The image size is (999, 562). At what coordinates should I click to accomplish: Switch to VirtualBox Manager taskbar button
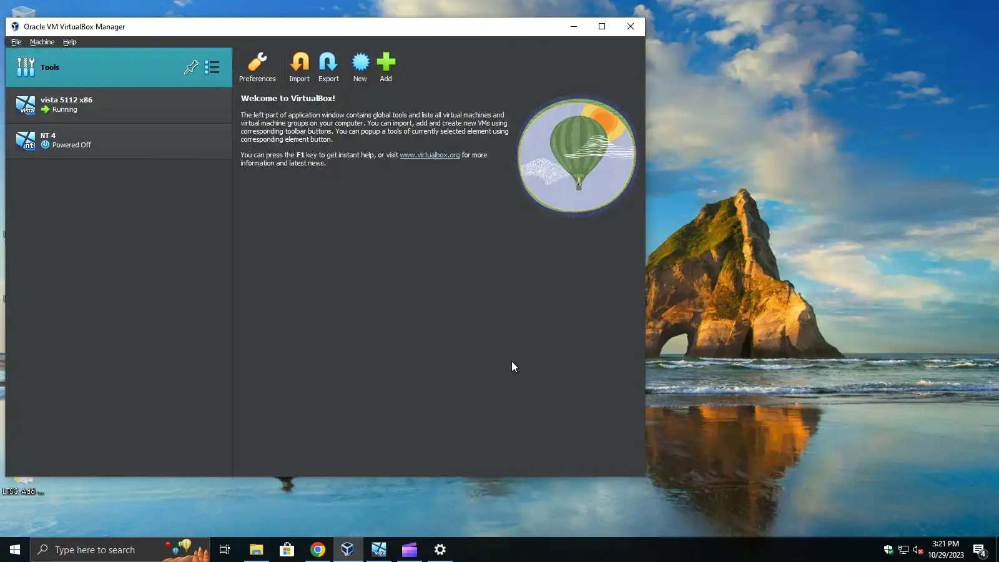click(x=348, y=550)
